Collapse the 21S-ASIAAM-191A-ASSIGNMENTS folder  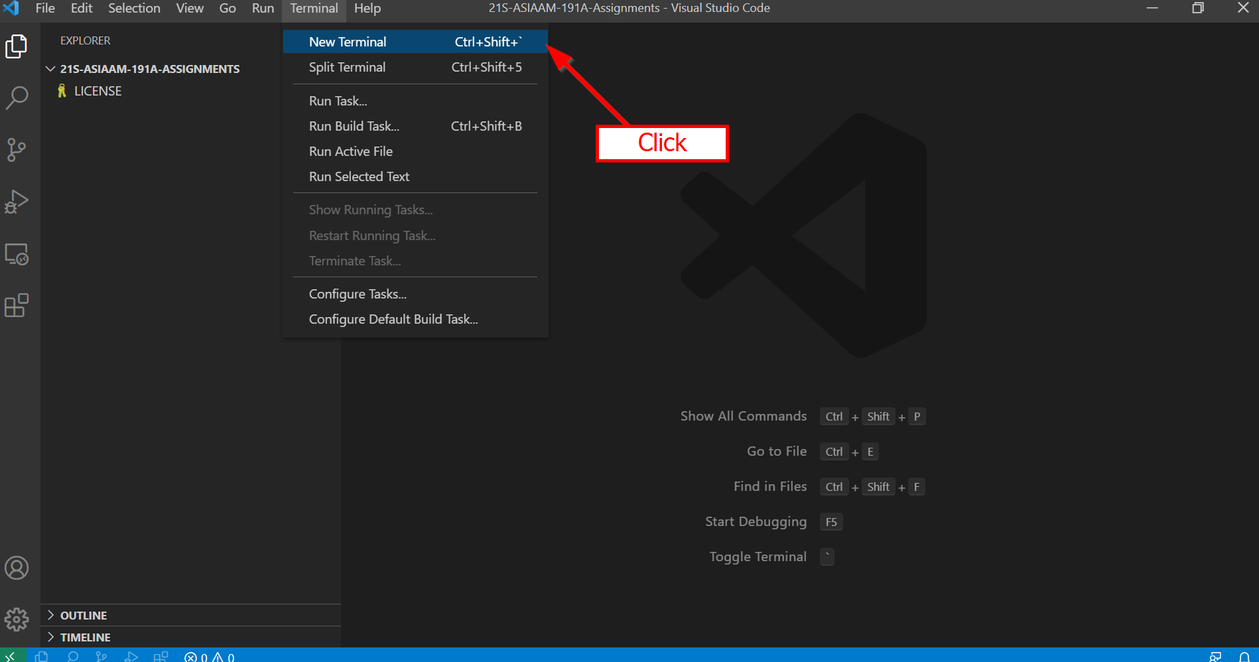(x=50, y=69)
